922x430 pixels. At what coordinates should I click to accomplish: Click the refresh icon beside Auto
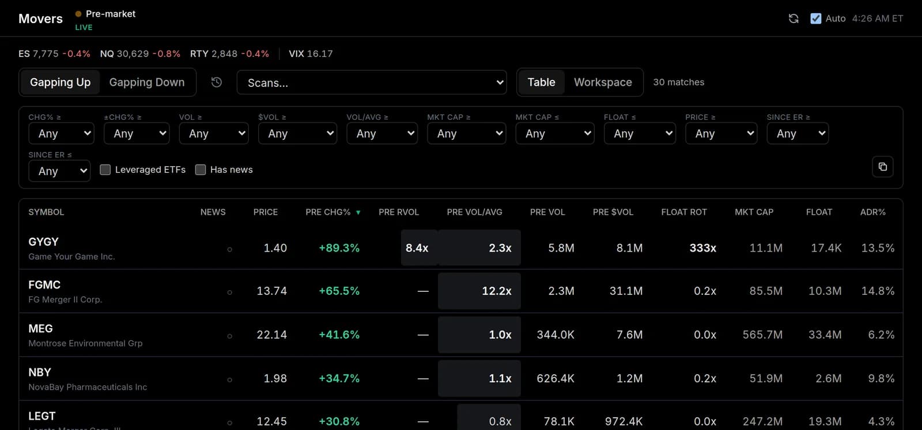pos(793,18)
